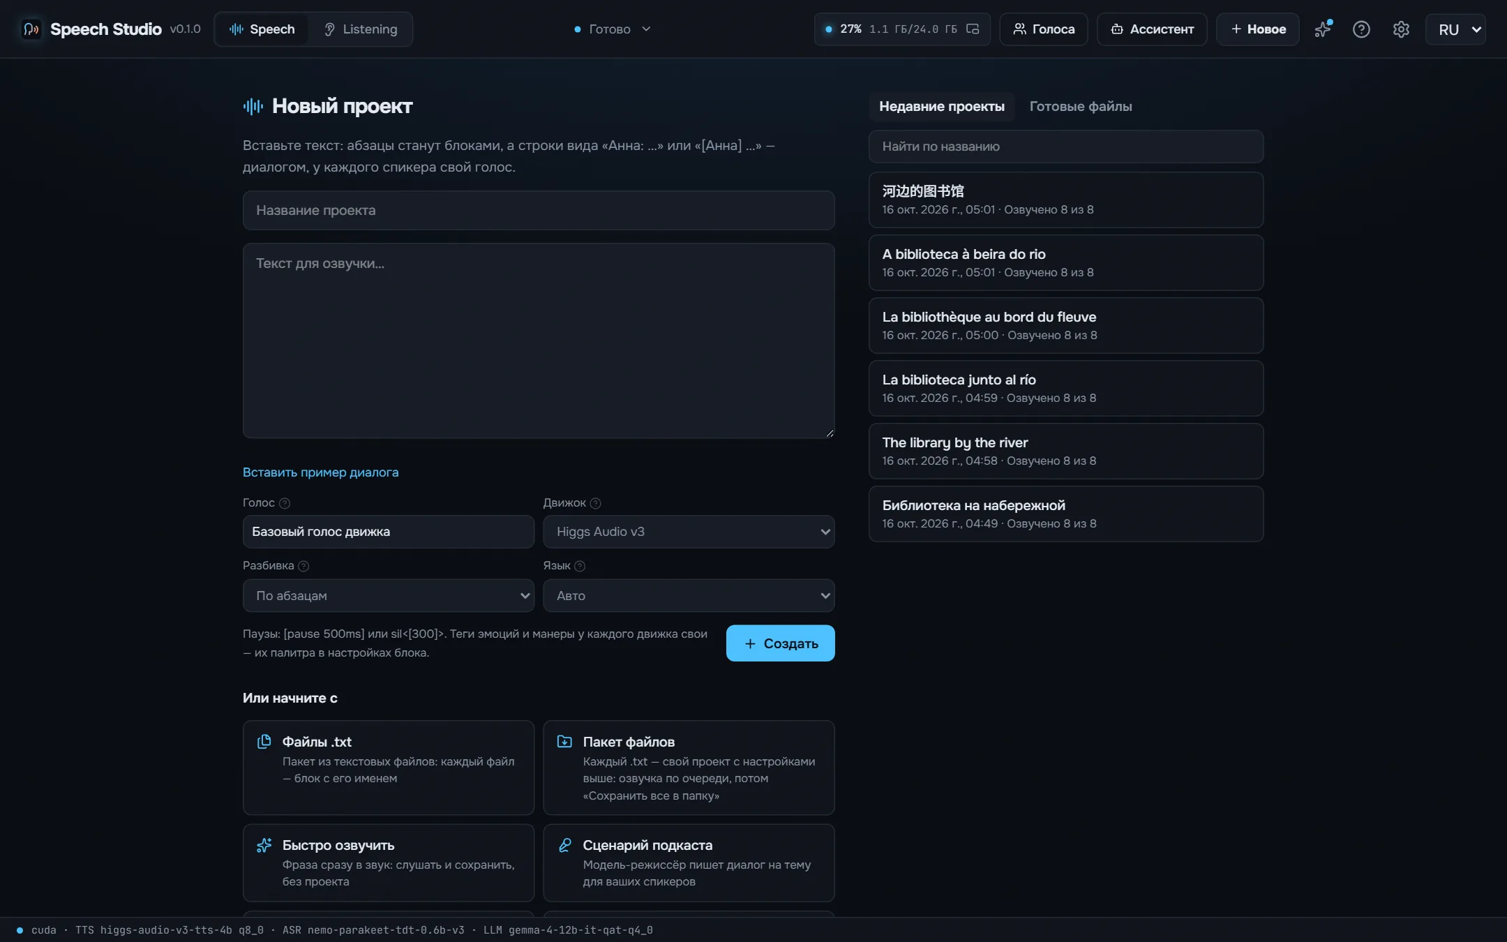Expand the Готово status dropdown
This screenshot has height=942, width=1507.
613,29
